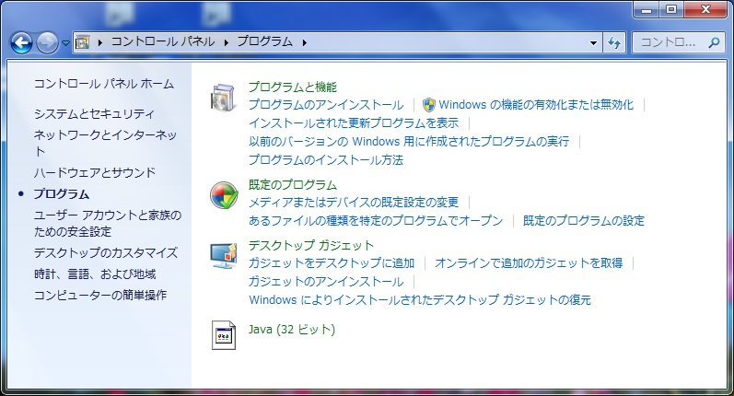Click オンラインで追加のガジェットを取得 link
Screen dimensions: 734x396
click(x=529, y=263)
